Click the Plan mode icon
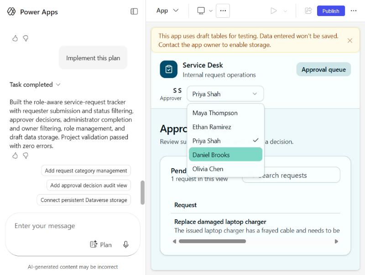Viewport: 365px width, 275px height. click(94, 244)
